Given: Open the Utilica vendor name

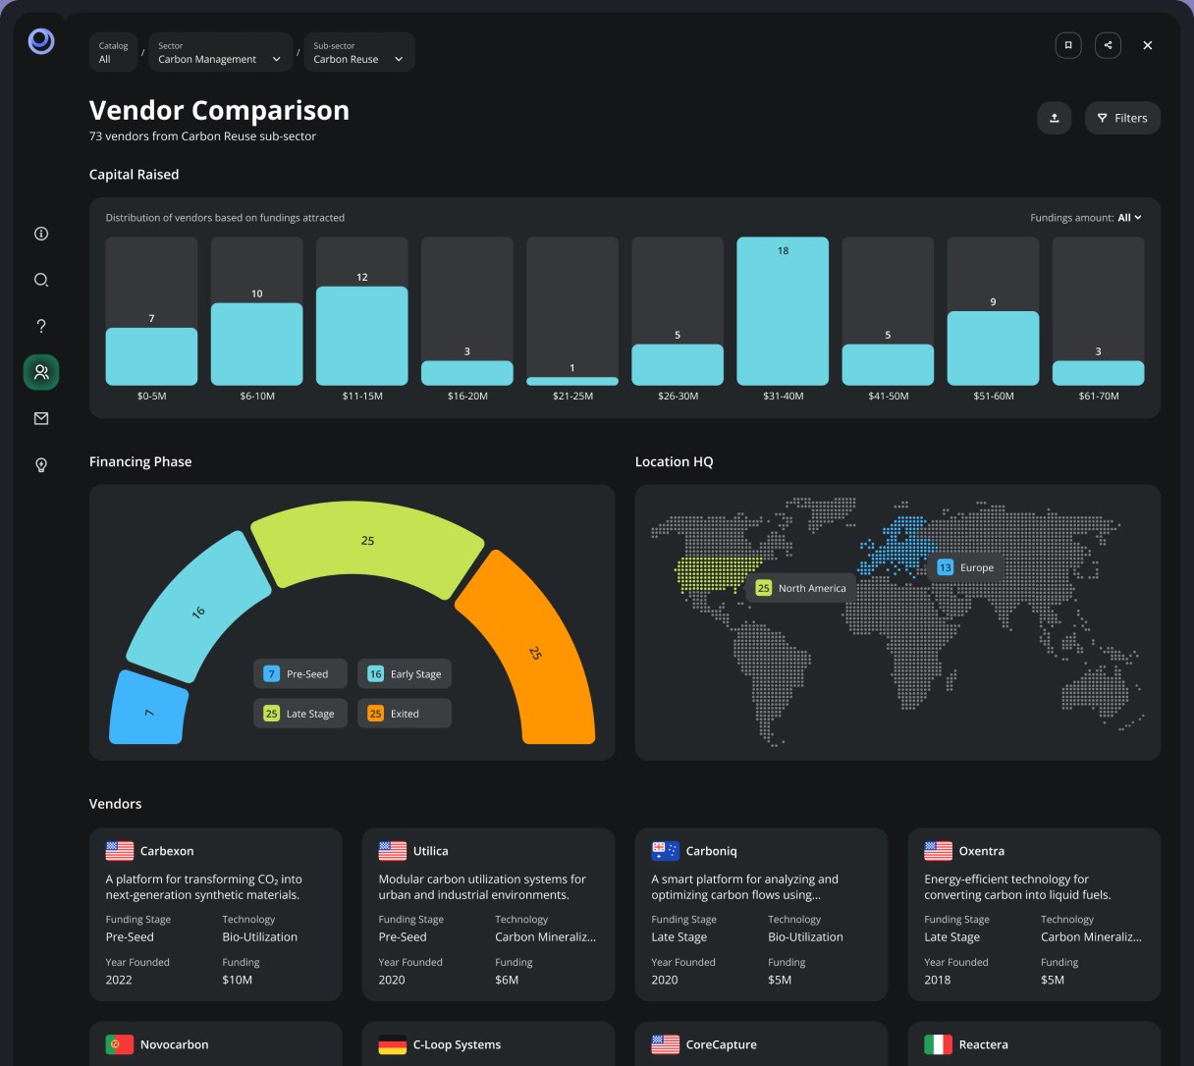Looking at the screenshot, I should [x=430, y=851].
